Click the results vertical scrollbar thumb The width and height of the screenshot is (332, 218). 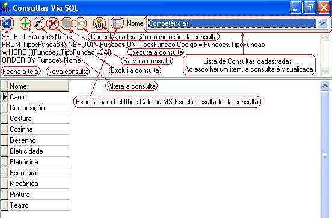(325, 155)
